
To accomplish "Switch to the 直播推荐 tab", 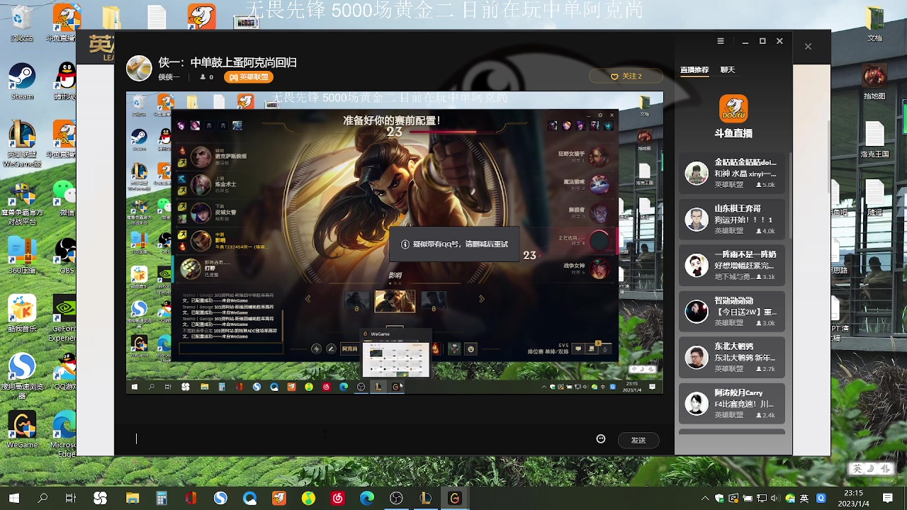I will click(x=694, y=70).
